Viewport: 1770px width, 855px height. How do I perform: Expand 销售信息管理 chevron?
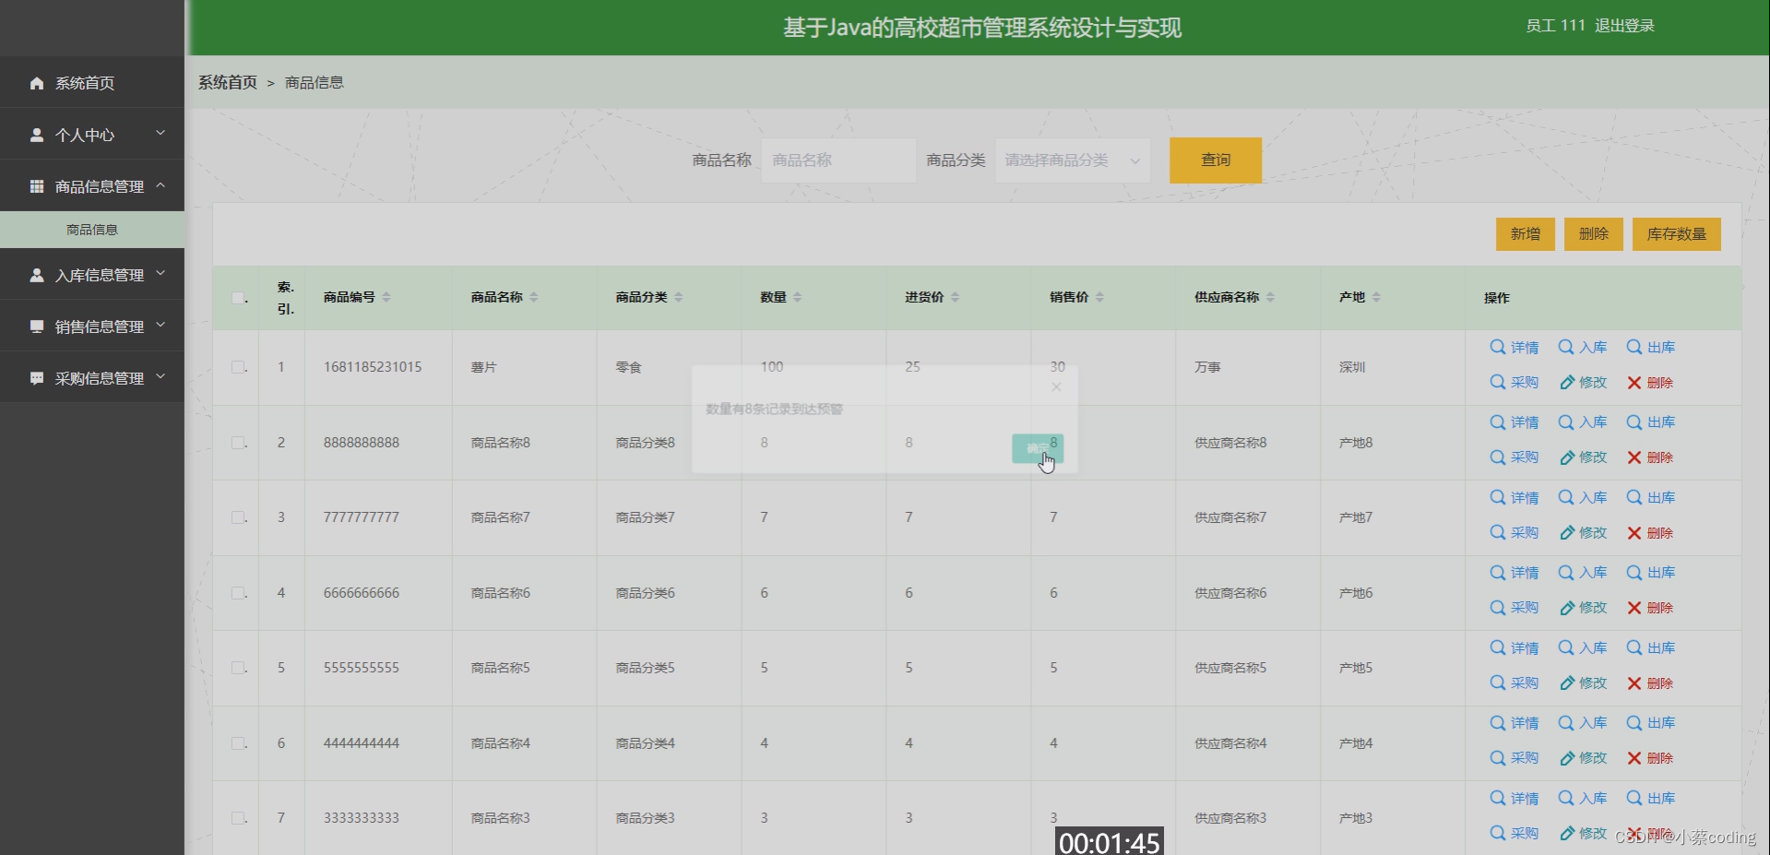[x=160, y=326]
